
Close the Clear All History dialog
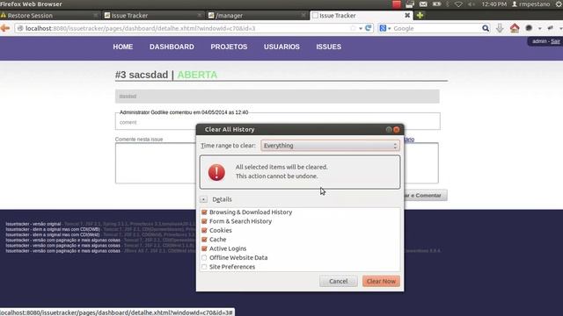coord(397,129)
